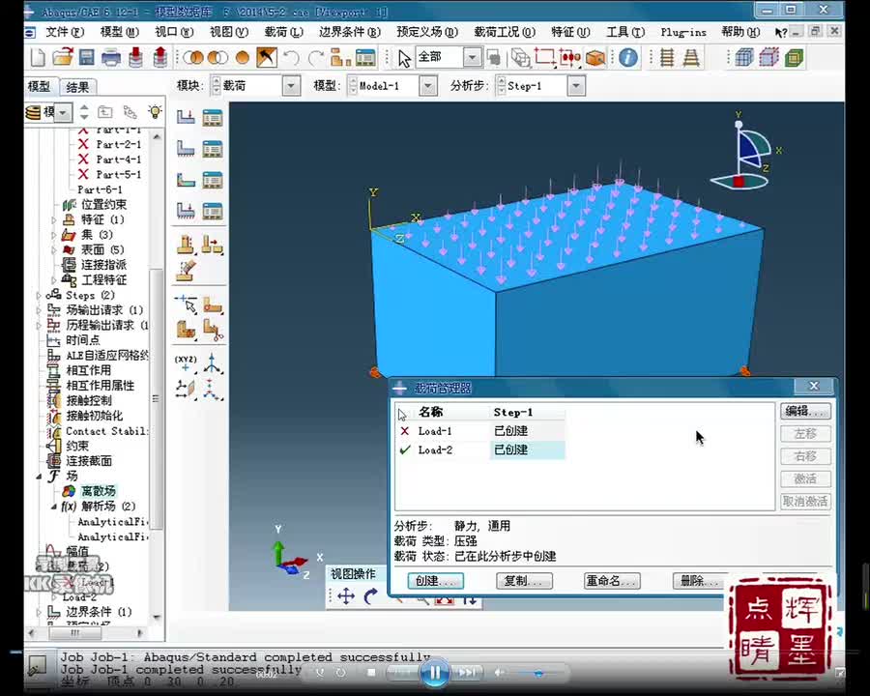Click the New model database icon
Viewport: 870px width, 696px height.
tap(38, 57)
